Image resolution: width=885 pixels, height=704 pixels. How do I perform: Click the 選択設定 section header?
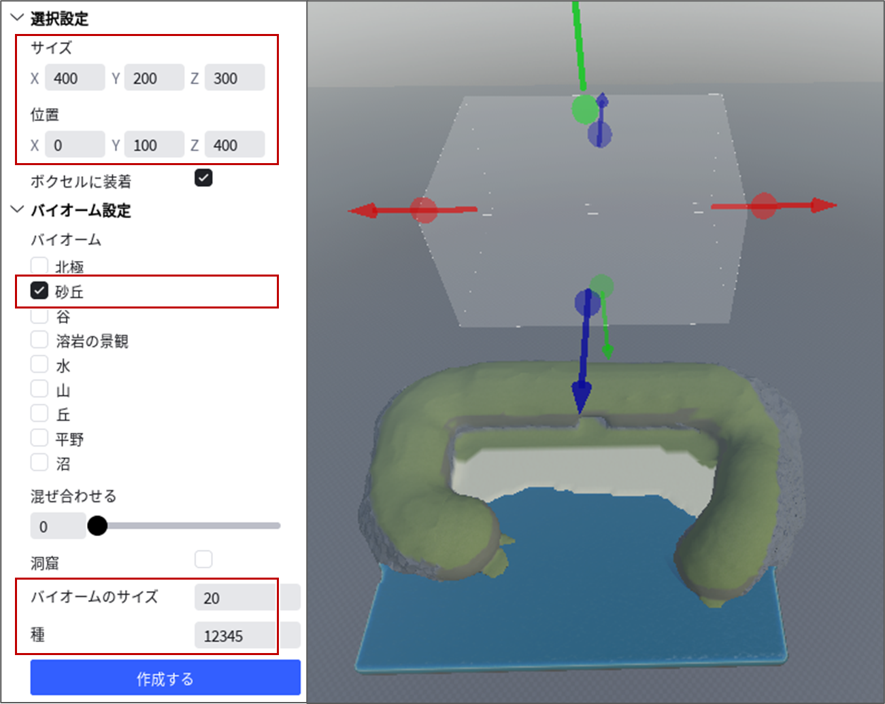pyautogui.click(x=59, y=18)
